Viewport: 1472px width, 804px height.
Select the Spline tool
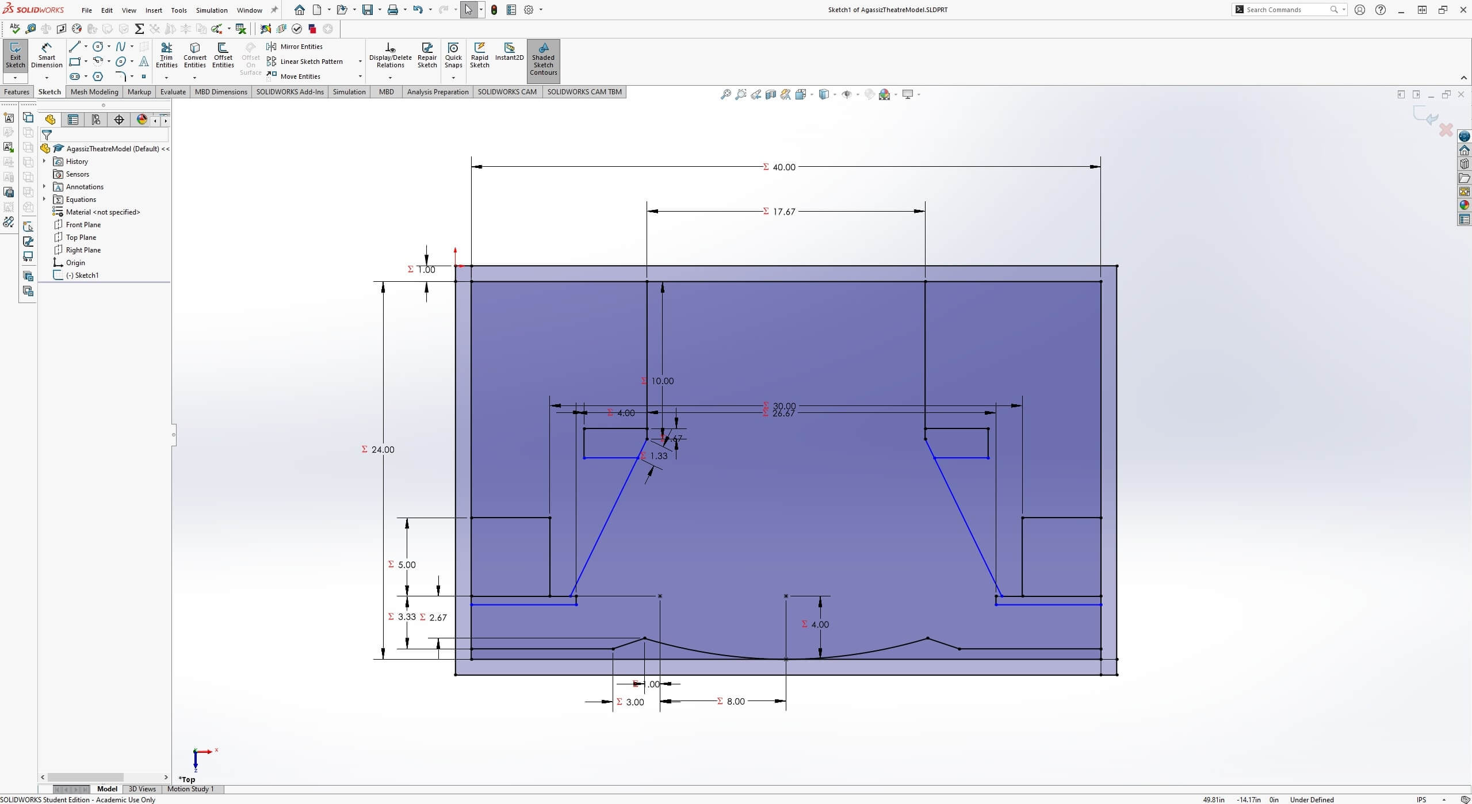click(x=121, y=47)
